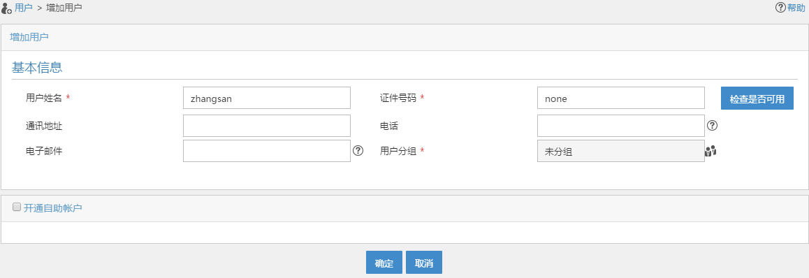The height and width of the screenshot is (278, 809).
Task: Click the help icon beside 电话 field
Action: [713, 125]
